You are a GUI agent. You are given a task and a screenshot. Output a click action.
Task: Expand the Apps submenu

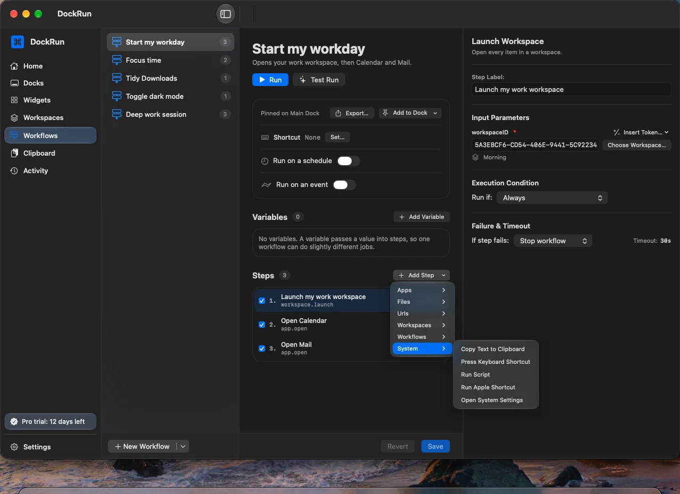[422, 290]
